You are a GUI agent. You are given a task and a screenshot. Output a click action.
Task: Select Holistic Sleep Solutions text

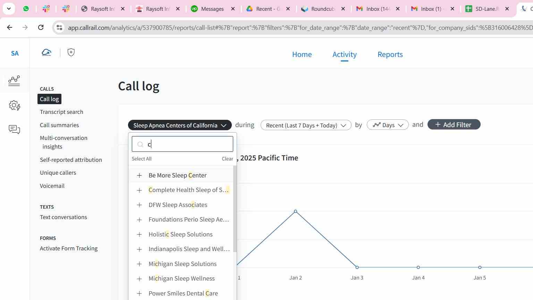[180, 234]
